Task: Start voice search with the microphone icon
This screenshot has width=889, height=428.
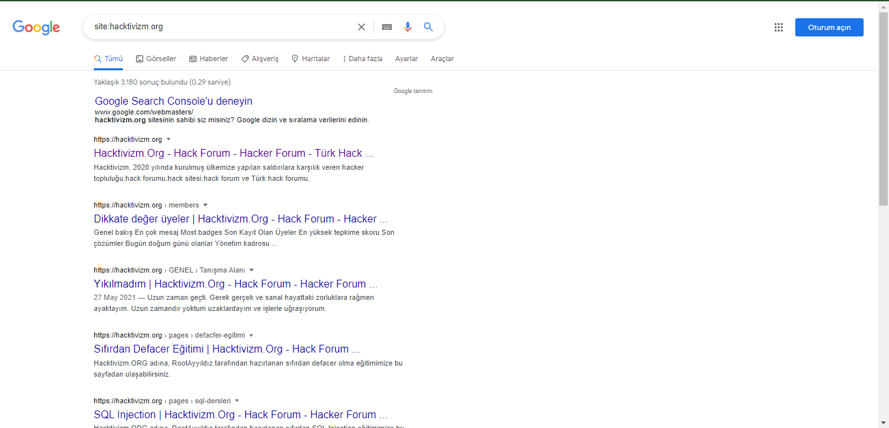Action: coord(407,27)
